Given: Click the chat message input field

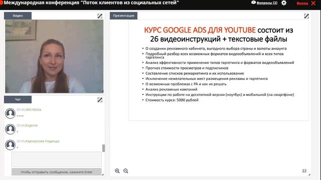Looking at the screenshot, I should click(x=57, y=159).
